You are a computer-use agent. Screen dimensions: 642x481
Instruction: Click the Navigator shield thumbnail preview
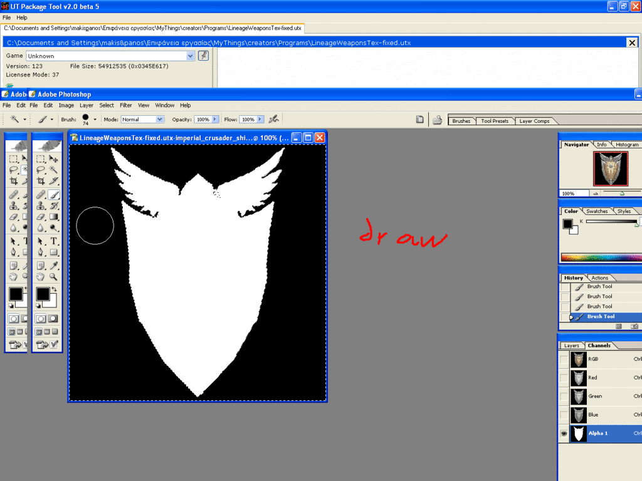point(610,169)
